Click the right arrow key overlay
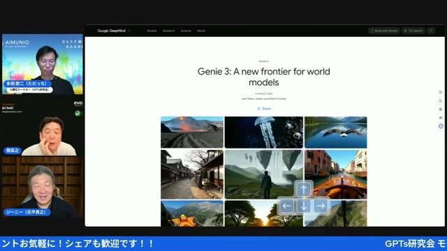The width and height of the screenshot is (447, 251). tap(321, 206)
